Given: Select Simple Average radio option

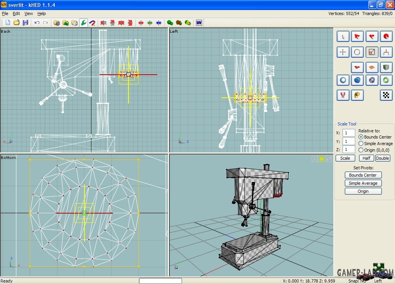Looking at the screenshot, I should point(376,144).
